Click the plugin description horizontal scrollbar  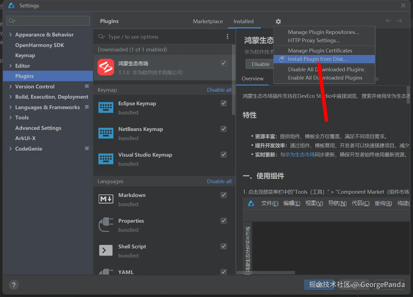click(x=266, y=273)
